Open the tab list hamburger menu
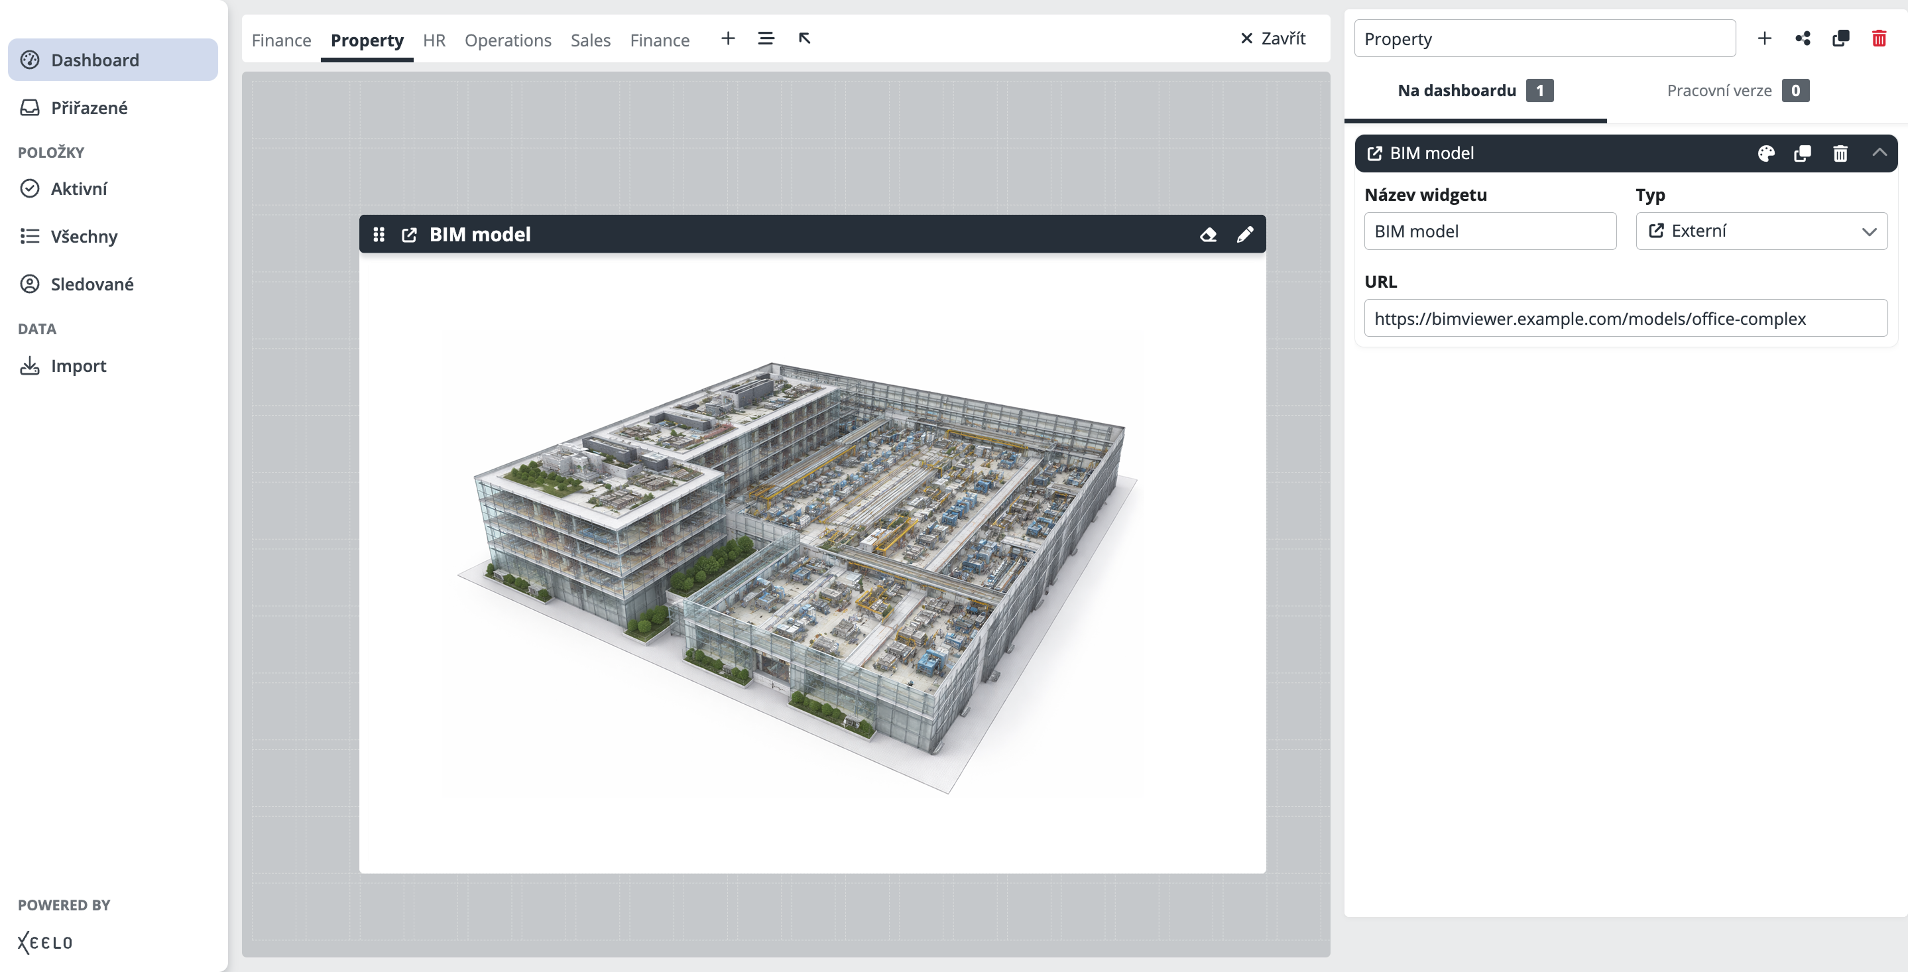The width and height of the screenshot is (1908, 972). point(766,38)
